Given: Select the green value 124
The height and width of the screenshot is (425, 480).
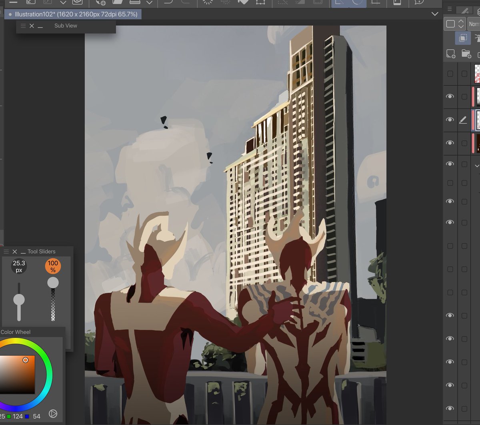Looking at the screenshot, I should [x=18, y=416].
